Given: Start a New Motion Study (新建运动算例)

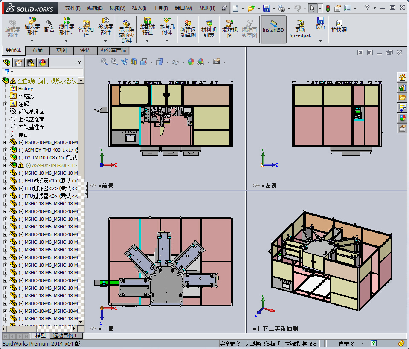Looking at the screenshot, I should (188, 29).
